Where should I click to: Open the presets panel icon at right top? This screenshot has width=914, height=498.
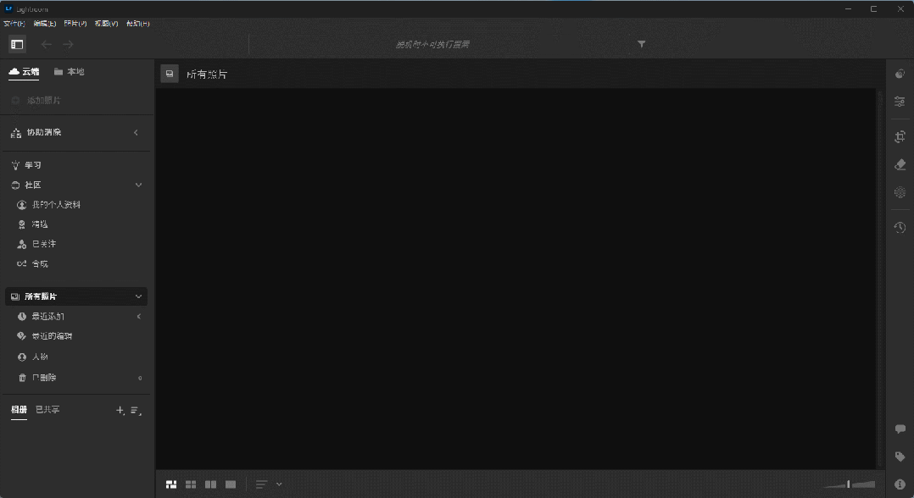click(900, 74)
